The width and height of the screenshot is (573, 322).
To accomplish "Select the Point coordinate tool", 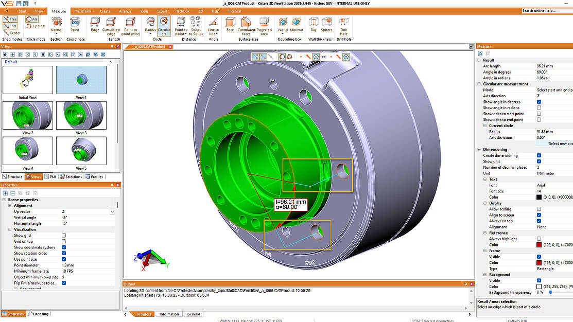I will click(x=75, y=25).
